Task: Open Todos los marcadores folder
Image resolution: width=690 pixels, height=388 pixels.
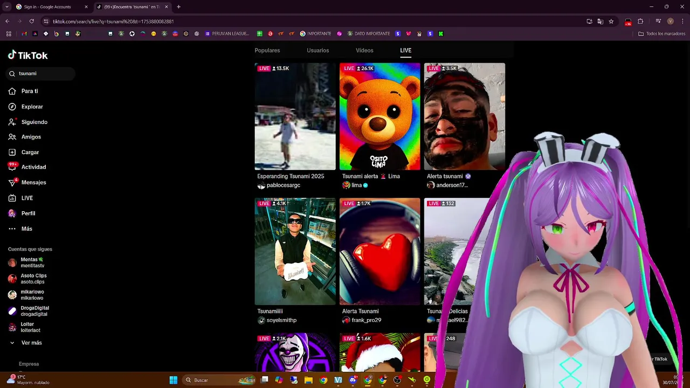Action: pyautogui.click(x=661, y=33)
